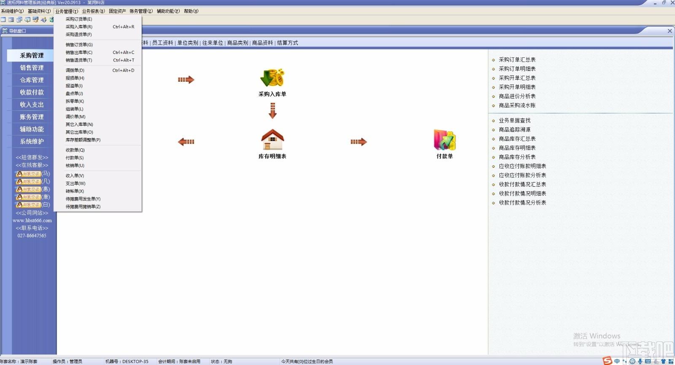The image size is (675, 365).
Task: Click the 导航窗口 steering wheel icon
Action: (5, 31)
